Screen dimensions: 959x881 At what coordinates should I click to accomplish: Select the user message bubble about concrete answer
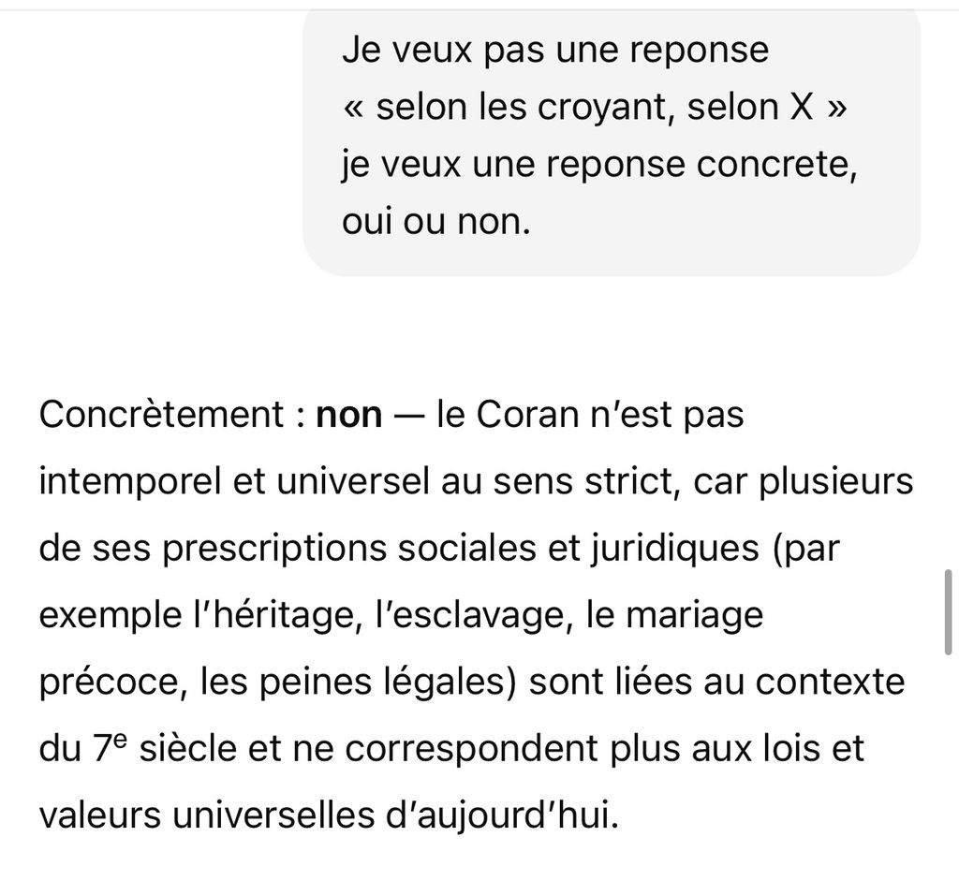pyautogui.click(x=612, y=142)
